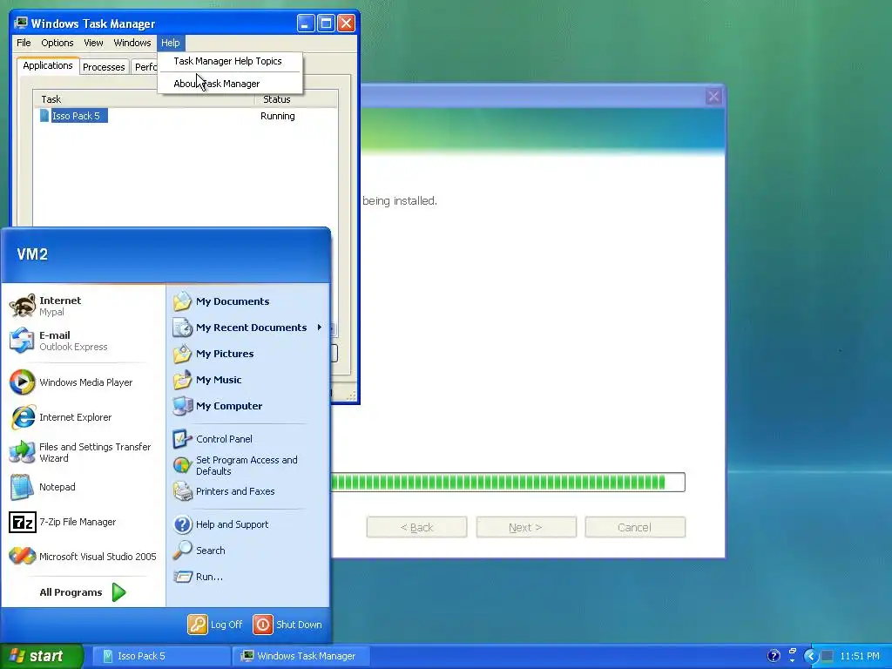Click the Log Off button
Image resolution: width=892 pixels, height=669 pixels.
215,625
